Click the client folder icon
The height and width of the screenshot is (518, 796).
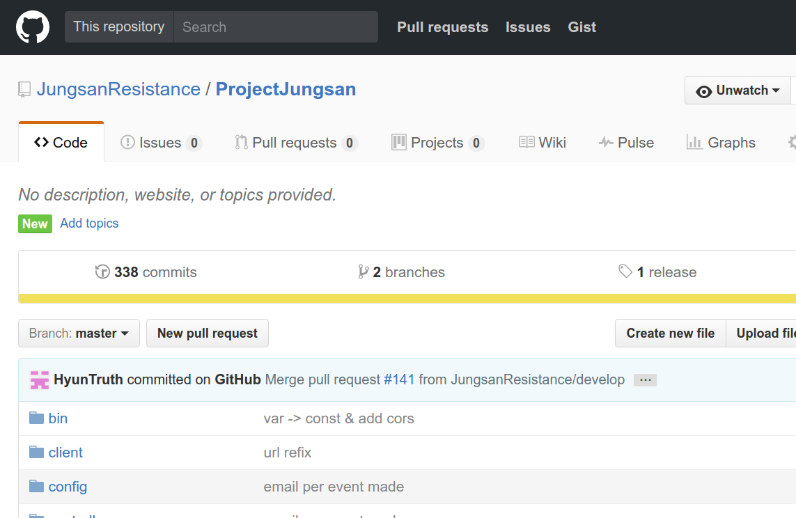(x=37, y=453)
